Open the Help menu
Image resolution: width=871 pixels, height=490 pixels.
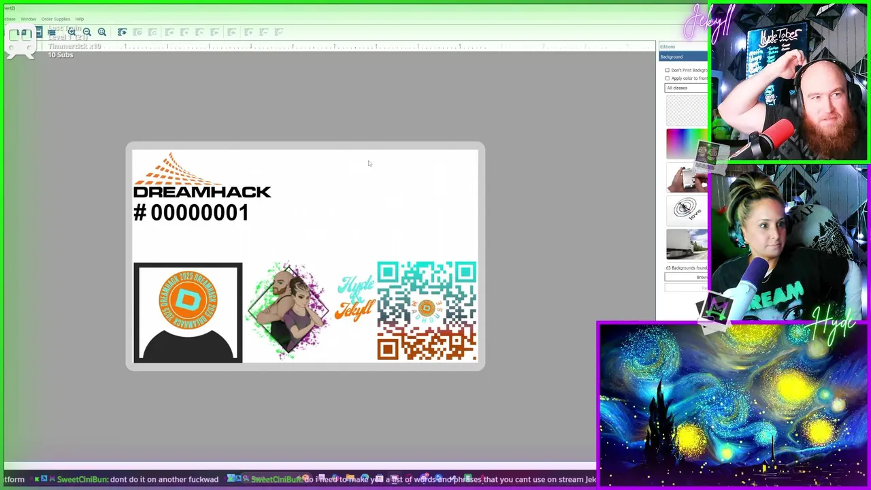pyautogui.click(x=80, y=19)
